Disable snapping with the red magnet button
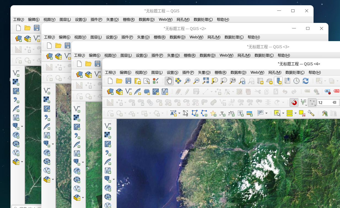The height and width of the screenshot is (208, 340). point(294,102)
